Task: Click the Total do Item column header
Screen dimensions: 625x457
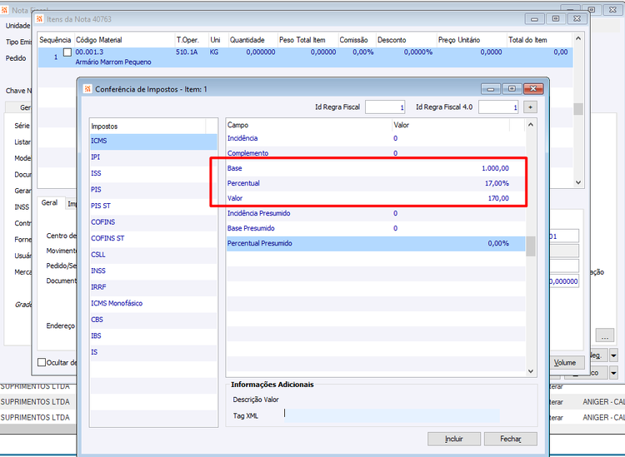Action: [539, 40]
